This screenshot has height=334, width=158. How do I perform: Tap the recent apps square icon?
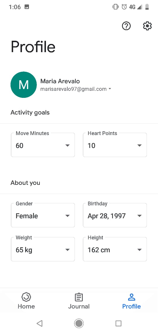118,323
